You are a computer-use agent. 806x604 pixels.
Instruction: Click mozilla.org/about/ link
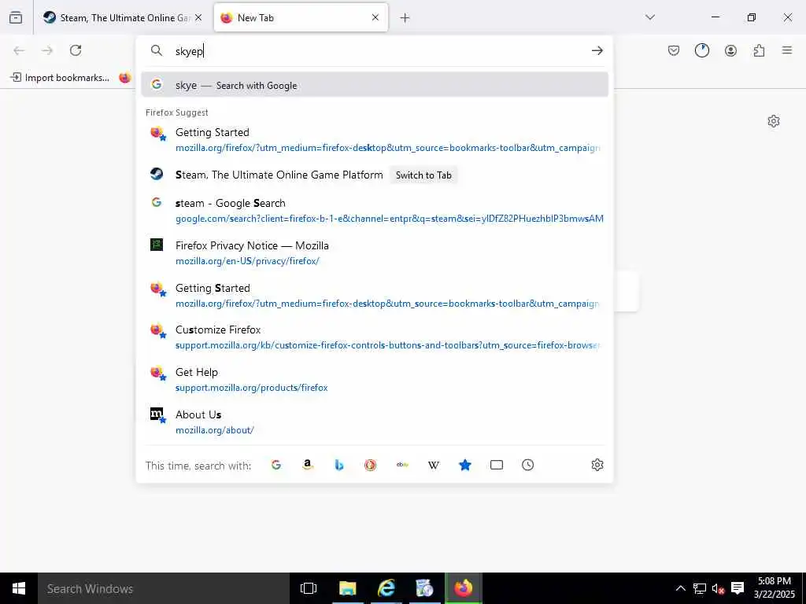(x=215, y=430)
